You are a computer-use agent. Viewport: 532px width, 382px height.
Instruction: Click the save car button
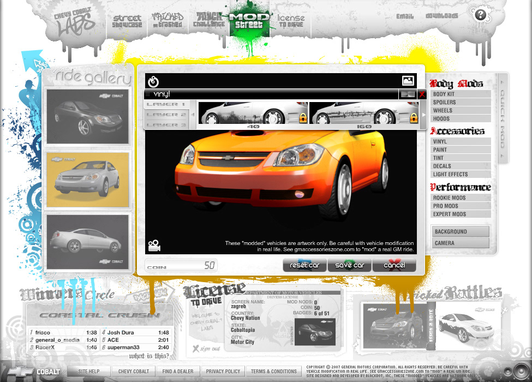tap(349, 265)
